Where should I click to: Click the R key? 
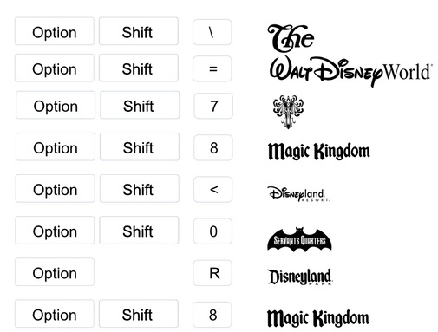tap(212, 273)
